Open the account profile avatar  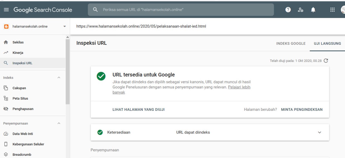pos(343,10)
